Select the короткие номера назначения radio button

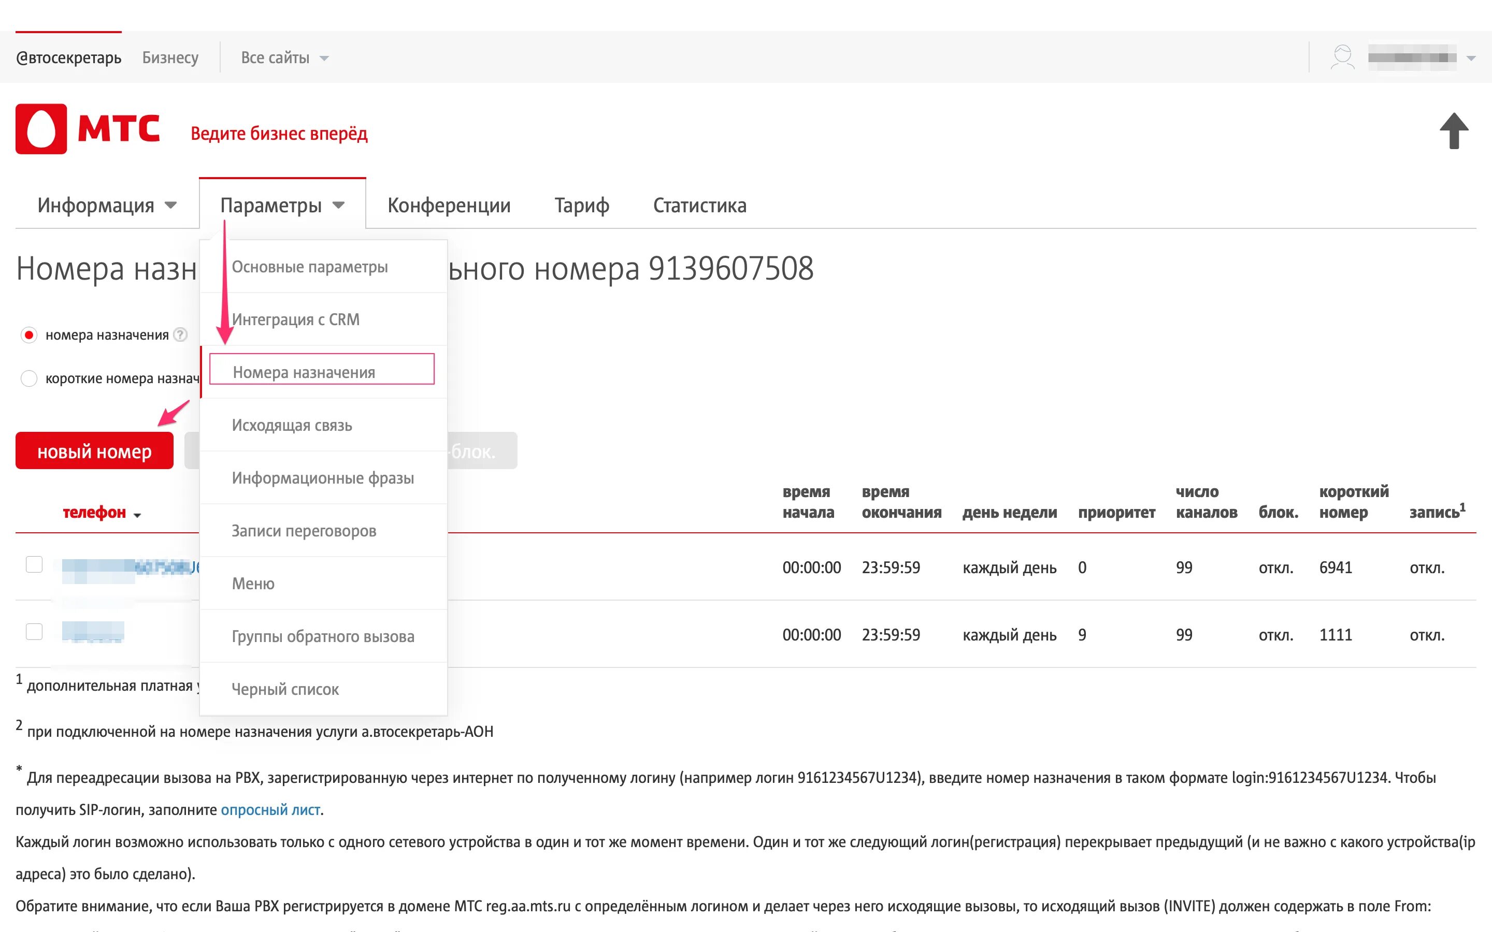29,378
